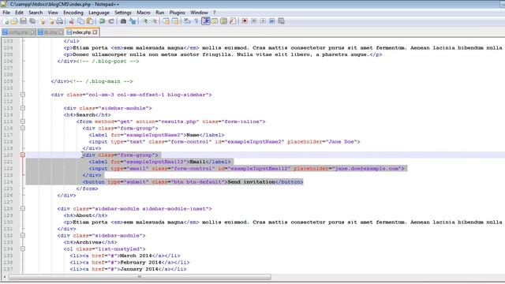Open the Search menu

pyautogui.click(x=36, y=13)
